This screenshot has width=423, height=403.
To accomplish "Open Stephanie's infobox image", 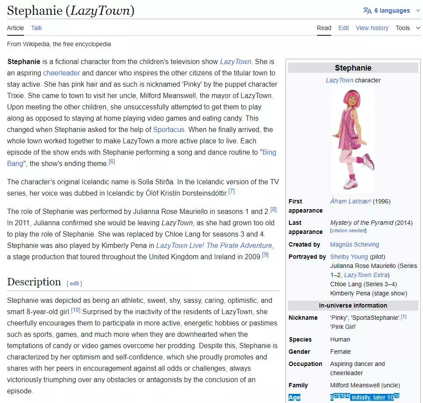I will pos(353,140).
